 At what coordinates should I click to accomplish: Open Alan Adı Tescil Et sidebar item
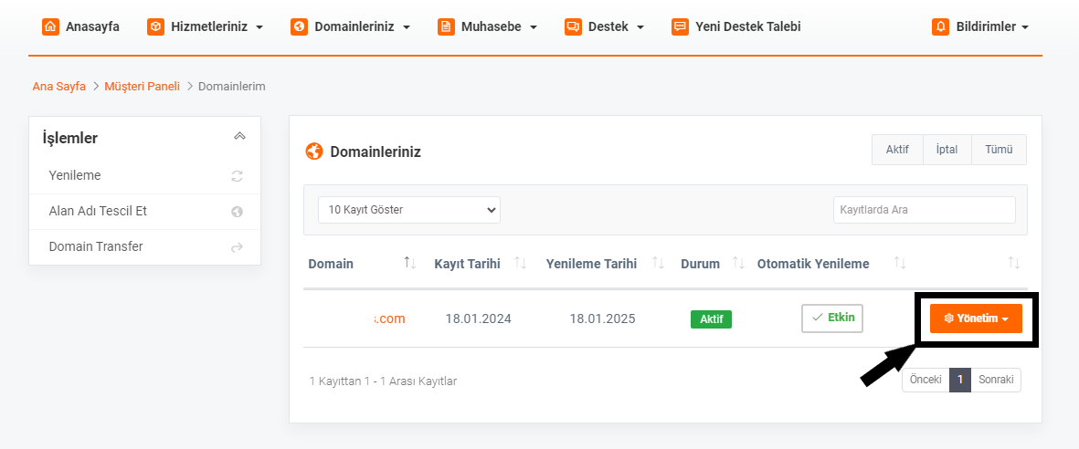(x=145, y=212)
